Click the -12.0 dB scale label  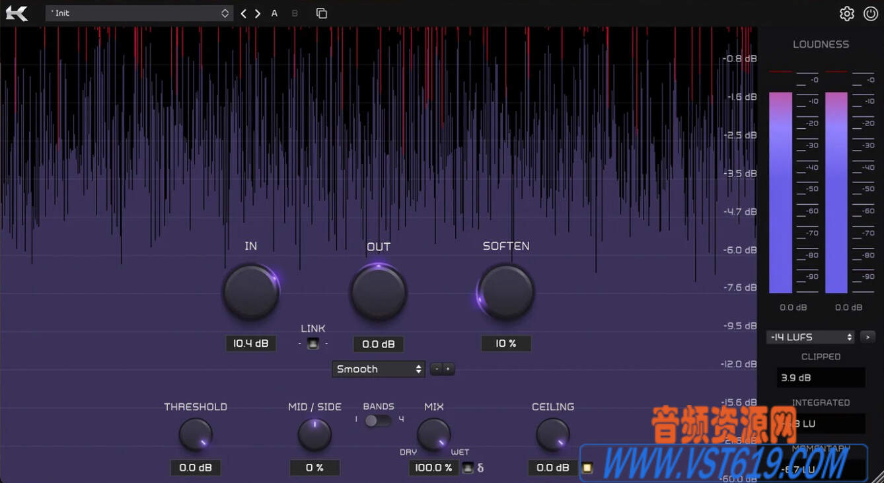coord(739,364)
